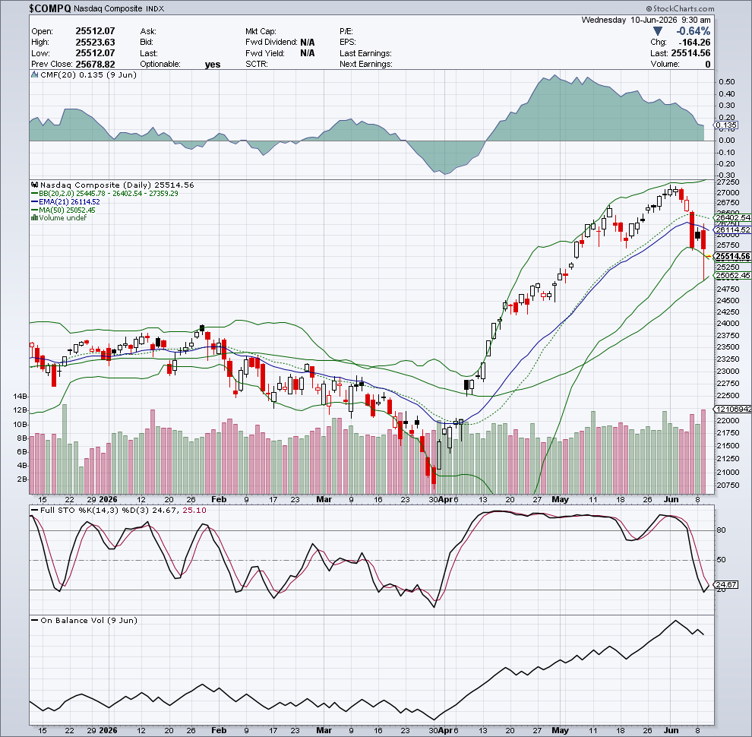Click the SCTR label

pos(256,65)
